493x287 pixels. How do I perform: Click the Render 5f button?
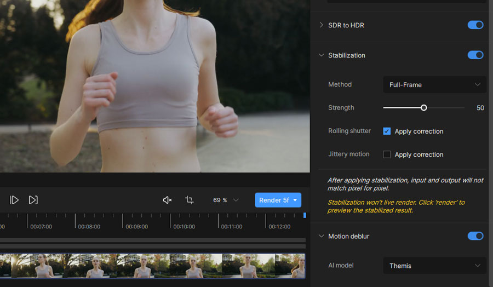(x=274, y=200)
